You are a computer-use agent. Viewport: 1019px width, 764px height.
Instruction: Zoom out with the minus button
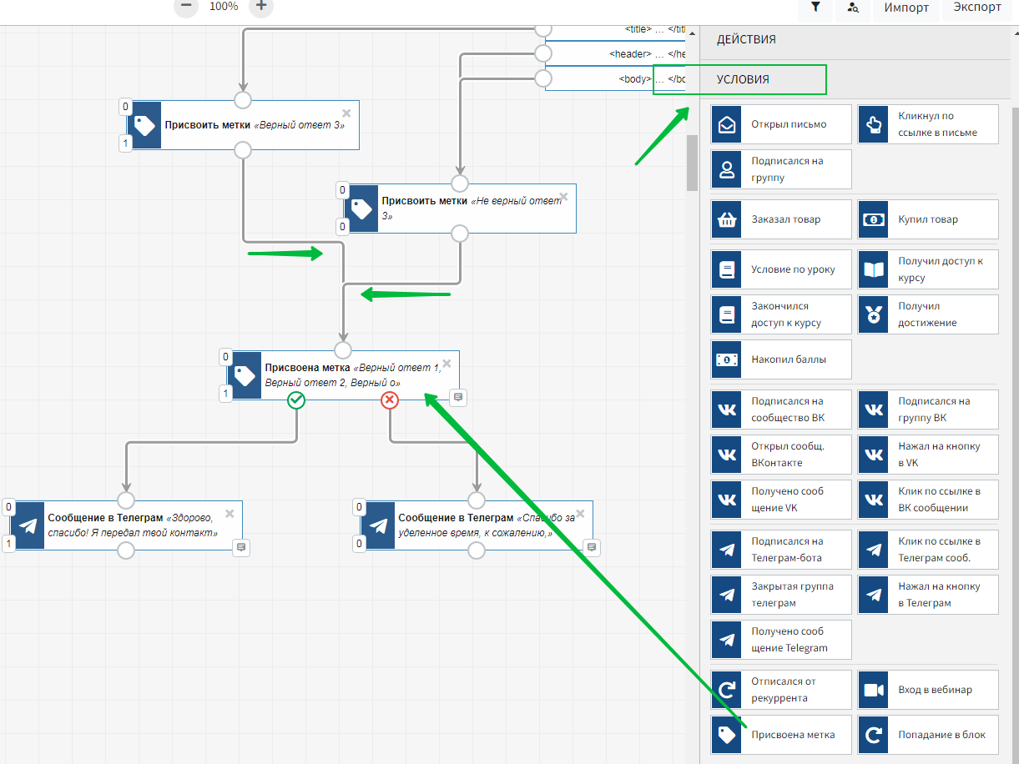tap(186, 7)
